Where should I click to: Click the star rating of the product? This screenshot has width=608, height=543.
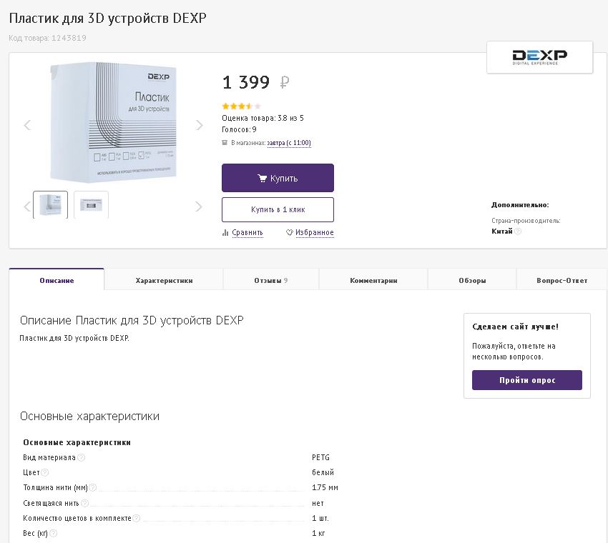point(241,106)
